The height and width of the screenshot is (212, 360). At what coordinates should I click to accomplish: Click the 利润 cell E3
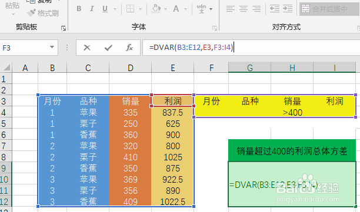coord(173,101)
